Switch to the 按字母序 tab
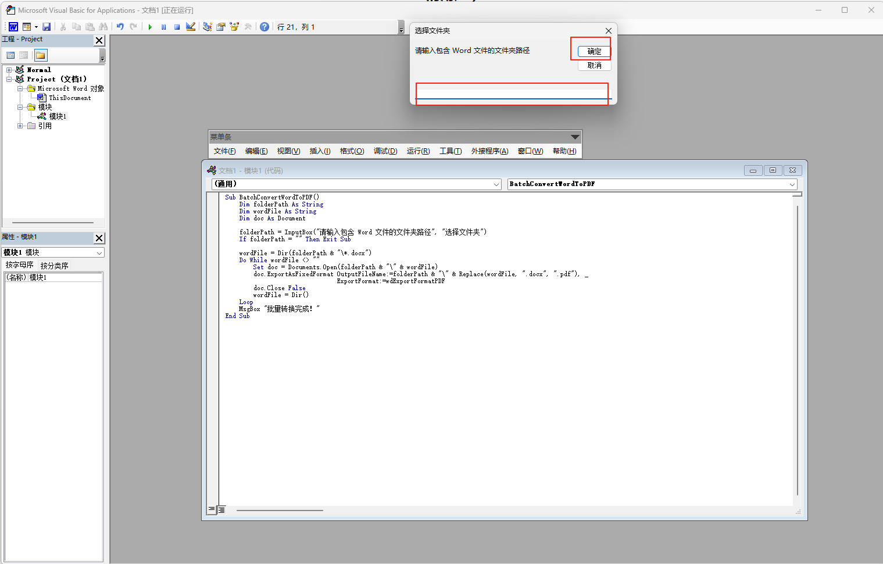 coord(19,265)
